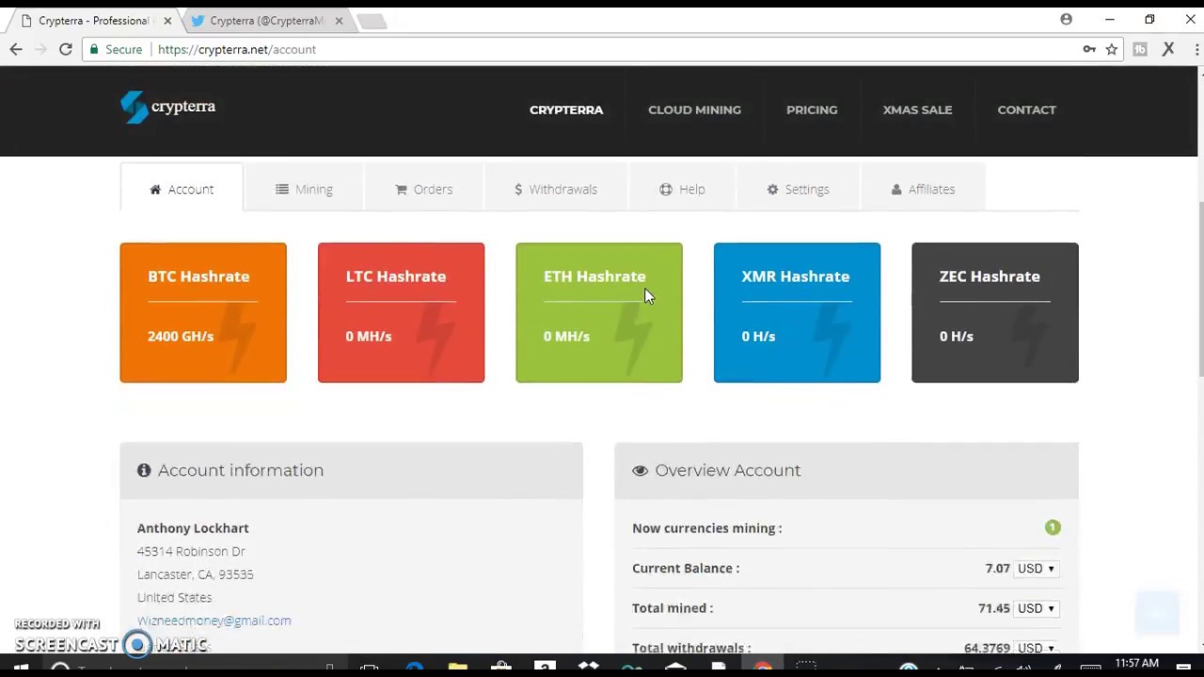Image resolution: width=1204 pixels, height=677 pixels.
Task: Click the LTC Hashrate red card
Action: (x=401, y=312)
